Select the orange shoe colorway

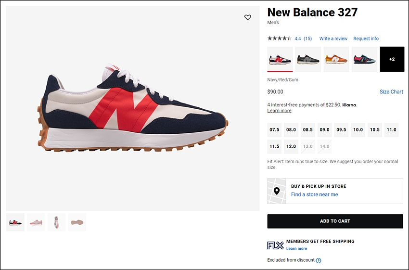336,59
